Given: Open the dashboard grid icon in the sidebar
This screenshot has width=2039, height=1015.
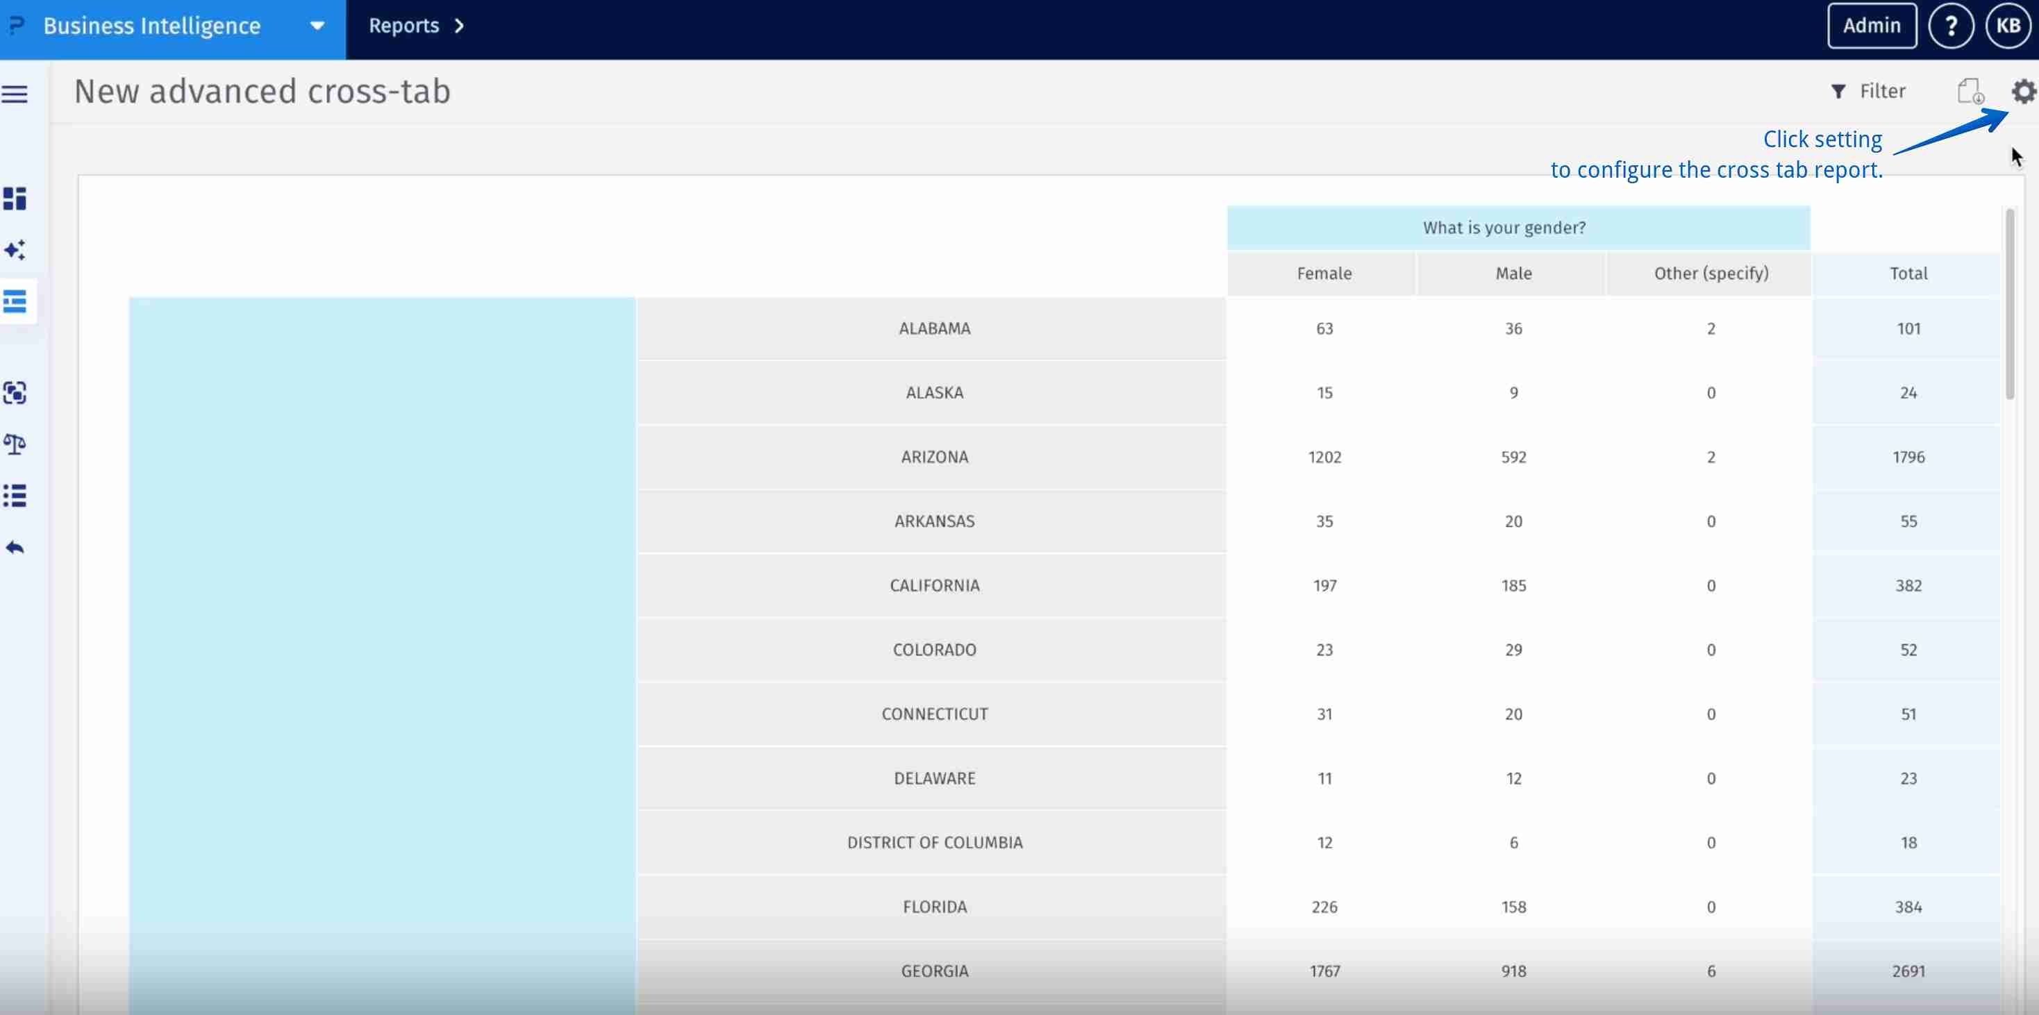Looking at the screenshot, I should (15, 199).
